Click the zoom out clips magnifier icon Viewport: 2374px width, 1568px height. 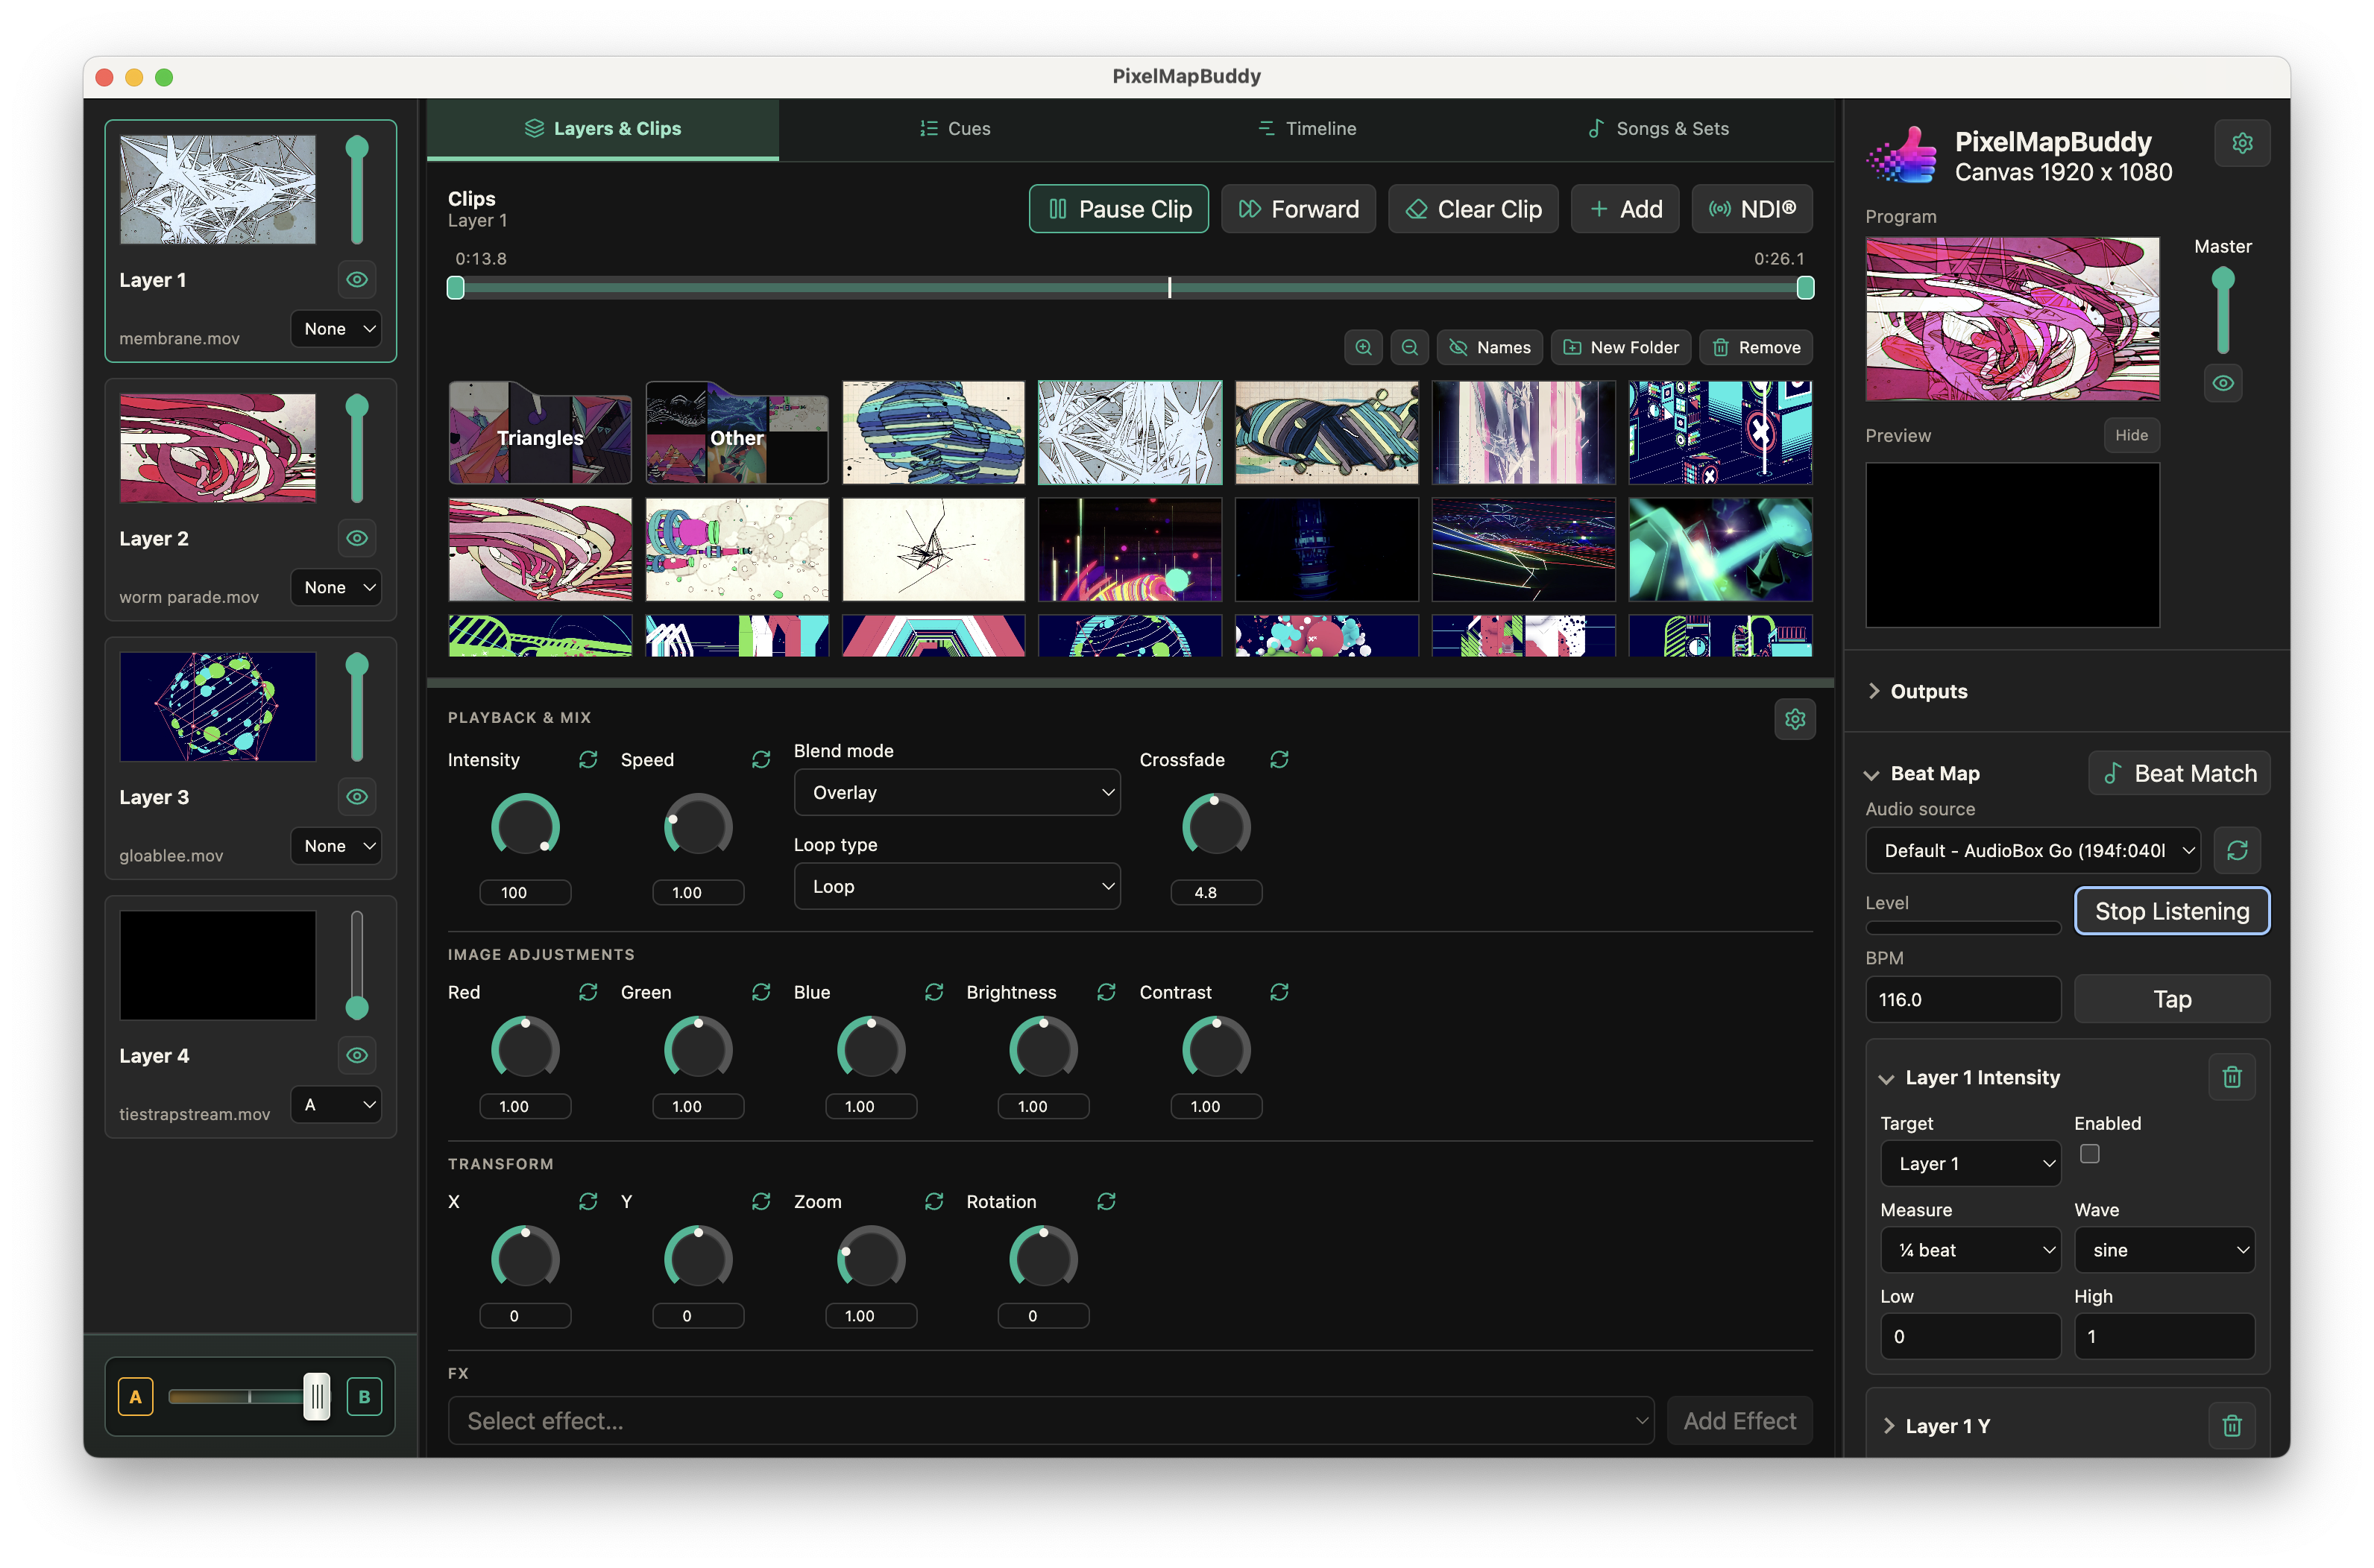[1408, 347]
